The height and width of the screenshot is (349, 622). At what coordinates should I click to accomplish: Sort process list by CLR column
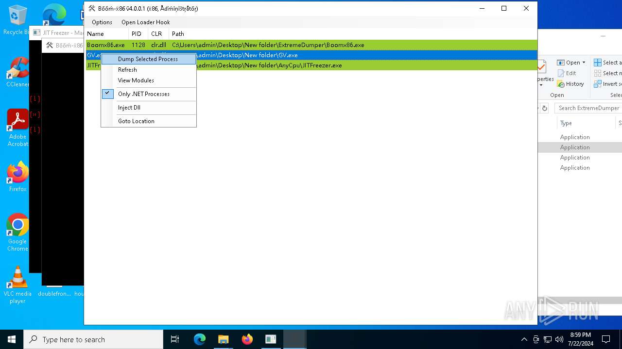click(158, 34)
